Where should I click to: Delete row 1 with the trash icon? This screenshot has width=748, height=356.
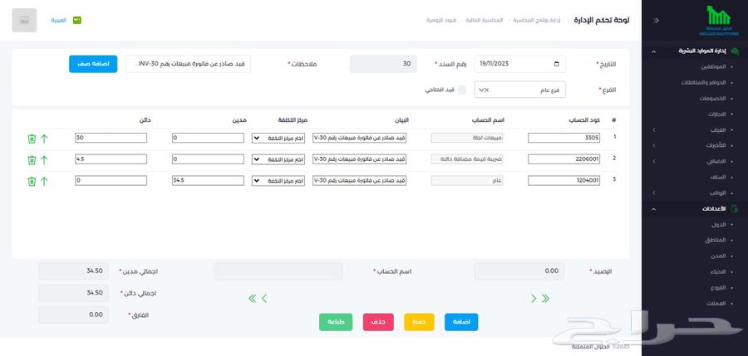coord(32,139)
